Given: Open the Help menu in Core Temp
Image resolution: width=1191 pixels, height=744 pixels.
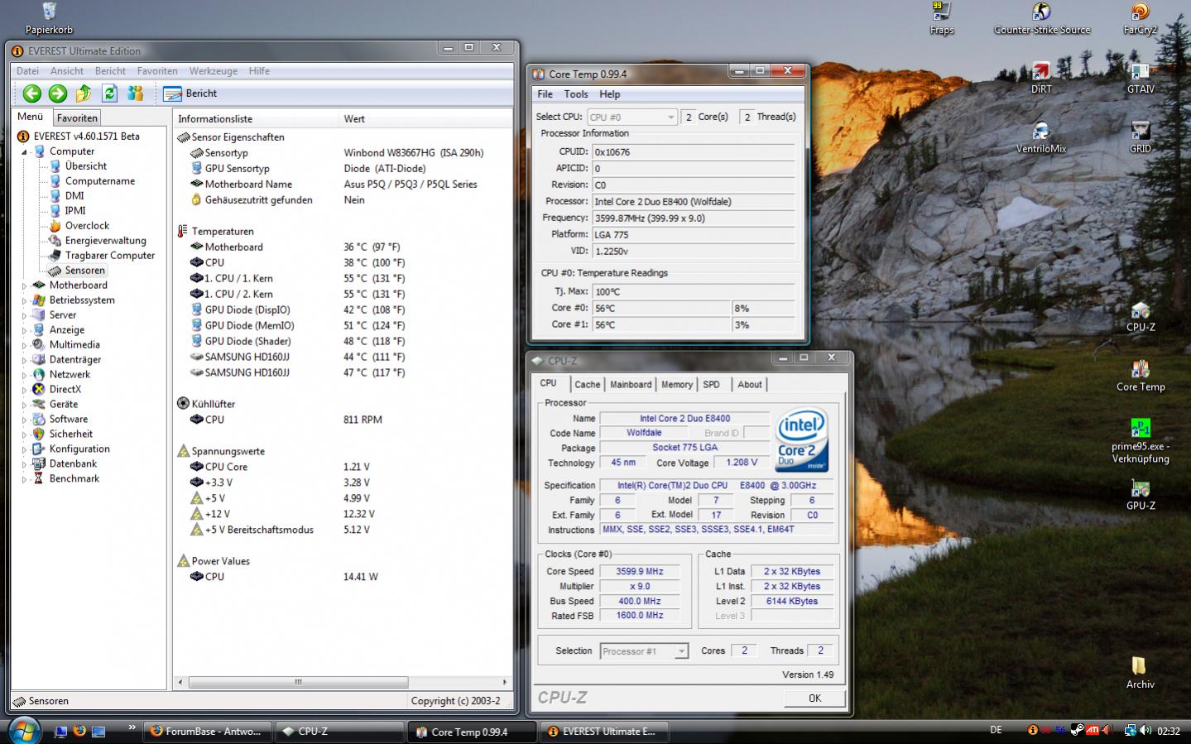Looking at the screenshot, I should 609,94.
